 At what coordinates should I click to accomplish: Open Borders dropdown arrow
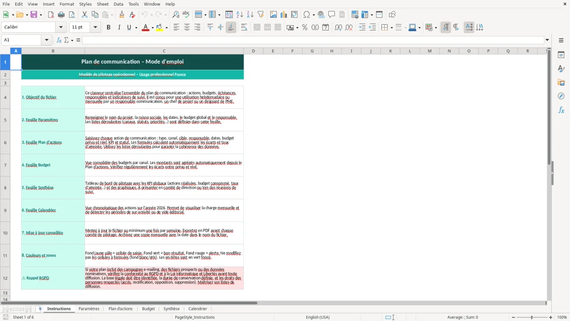[391, 28]
